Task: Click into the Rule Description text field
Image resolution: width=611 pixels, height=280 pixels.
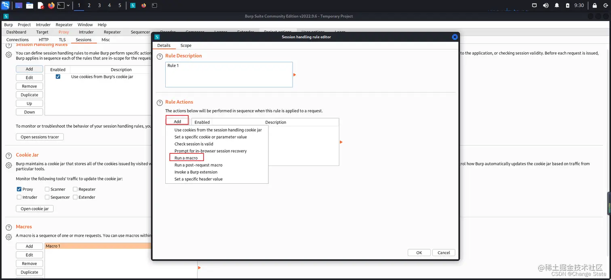Action: coord(229,74)
